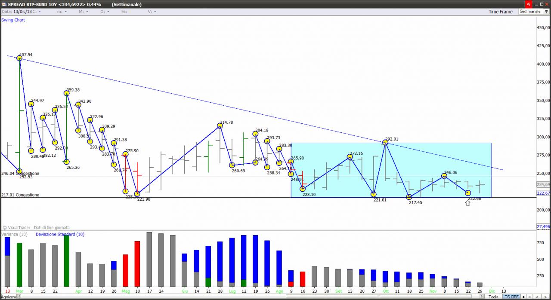Click the cyan congestion rectangle area

tap(391, 170)
